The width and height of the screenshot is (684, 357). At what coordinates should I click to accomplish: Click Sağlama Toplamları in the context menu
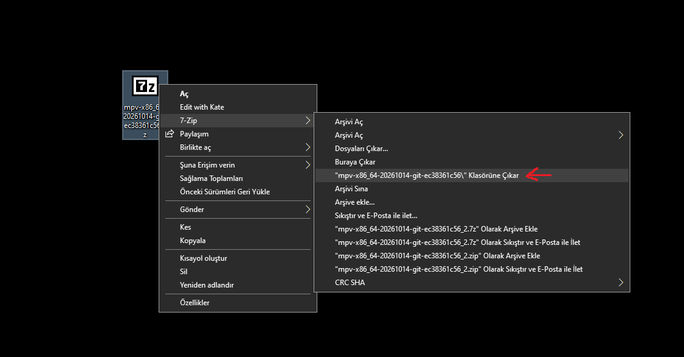click(238, 178)
